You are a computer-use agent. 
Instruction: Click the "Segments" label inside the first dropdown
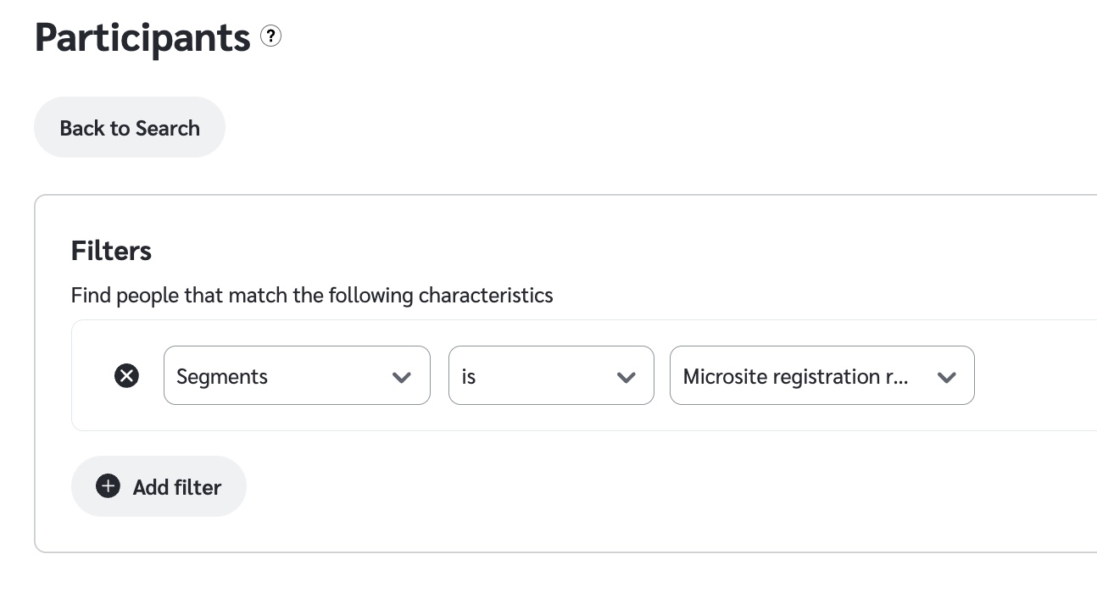pos(222,376)
